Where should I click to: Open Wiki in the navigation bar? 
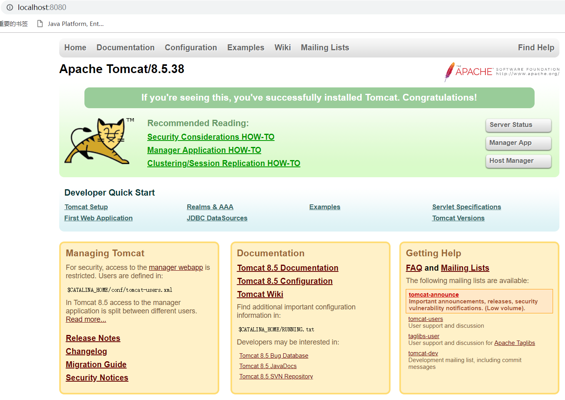(x=282, y=48)
